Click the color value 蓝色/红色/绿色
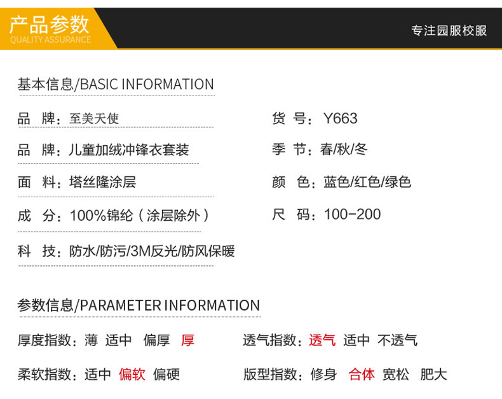The width and height of the screenshot is (502, 399). tap(367, 182)
